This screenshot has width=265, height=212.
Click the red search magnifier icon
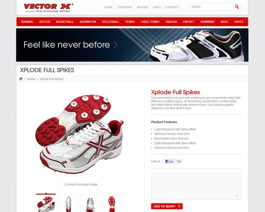(x=237, y=7)
